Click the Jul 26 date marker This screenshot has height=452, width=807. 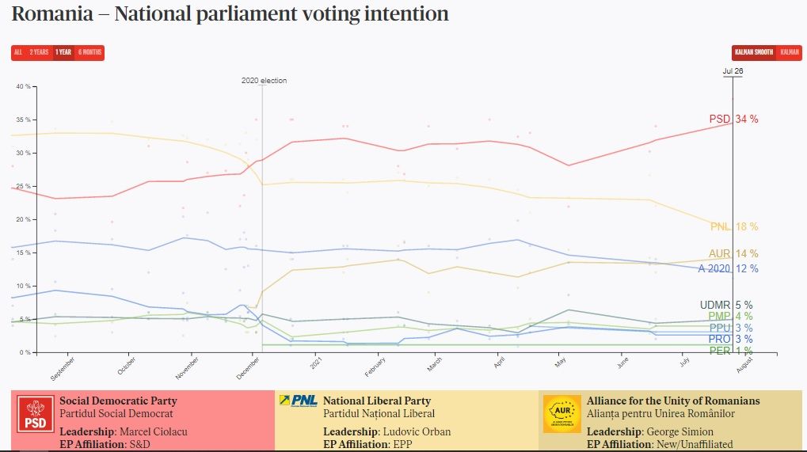point(733,71)
